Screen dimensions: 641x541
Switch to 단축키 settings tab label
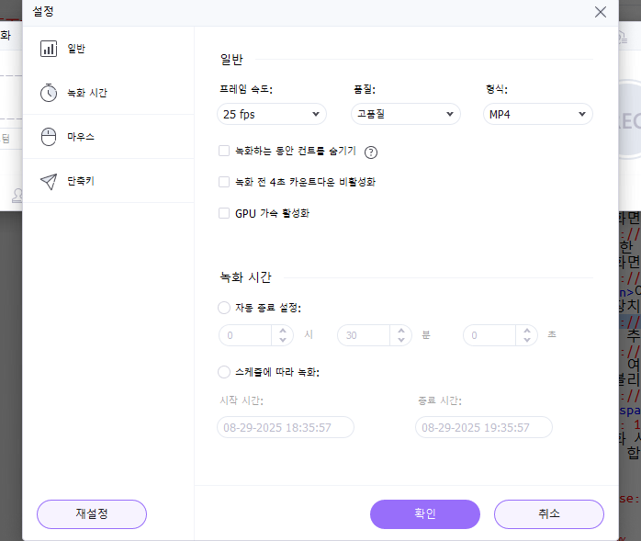click(x=81, y=181)
